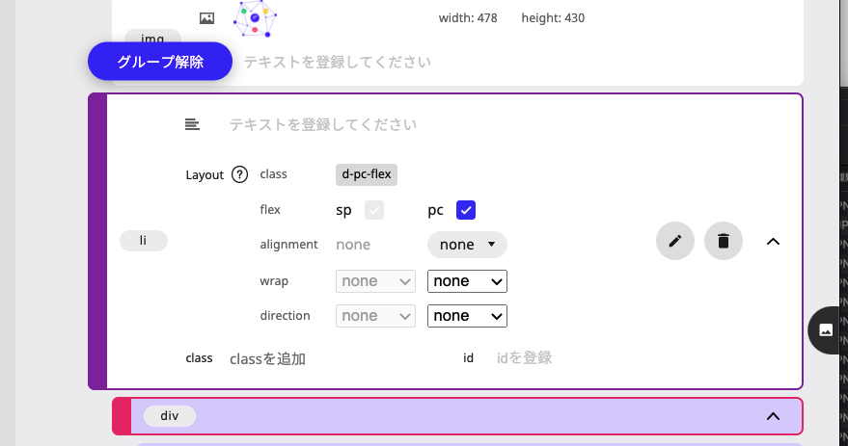The width and height of the screenshot is (848, 446).
Task: Click the d-pc-flex class chip
Action: [x=367, y=174]
